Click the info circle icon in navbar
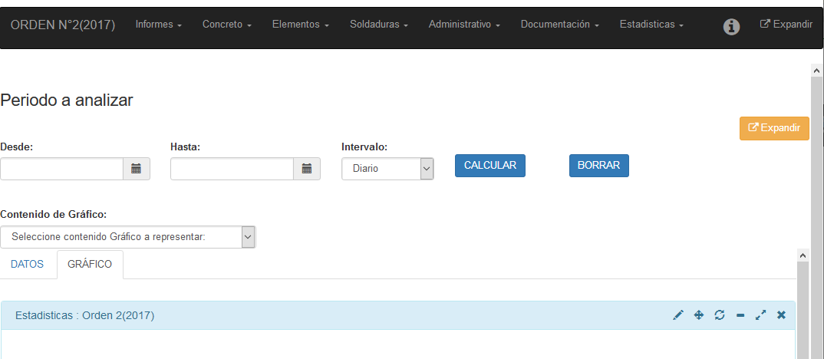Viewport: 824px width, 359px height. (731, 27)
